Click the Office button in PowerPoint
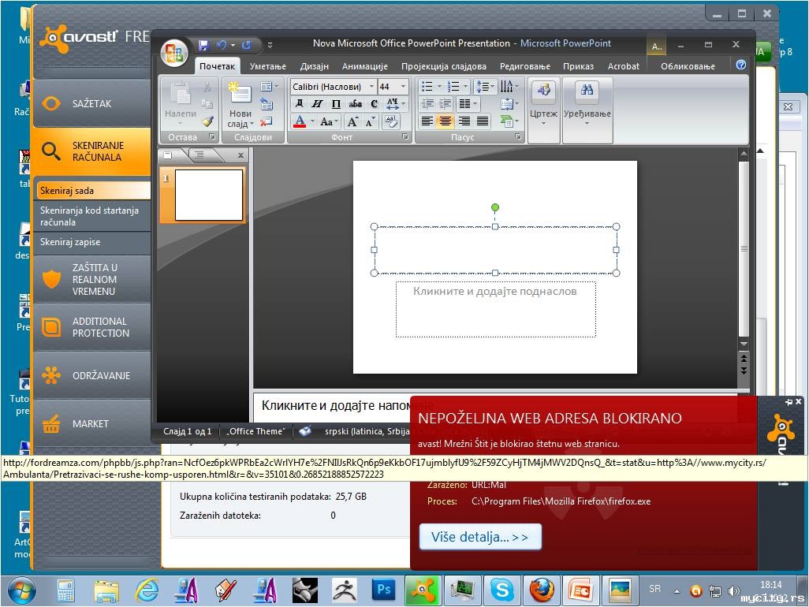This screenshot has width=809, height=607. (x=174, y=53)
